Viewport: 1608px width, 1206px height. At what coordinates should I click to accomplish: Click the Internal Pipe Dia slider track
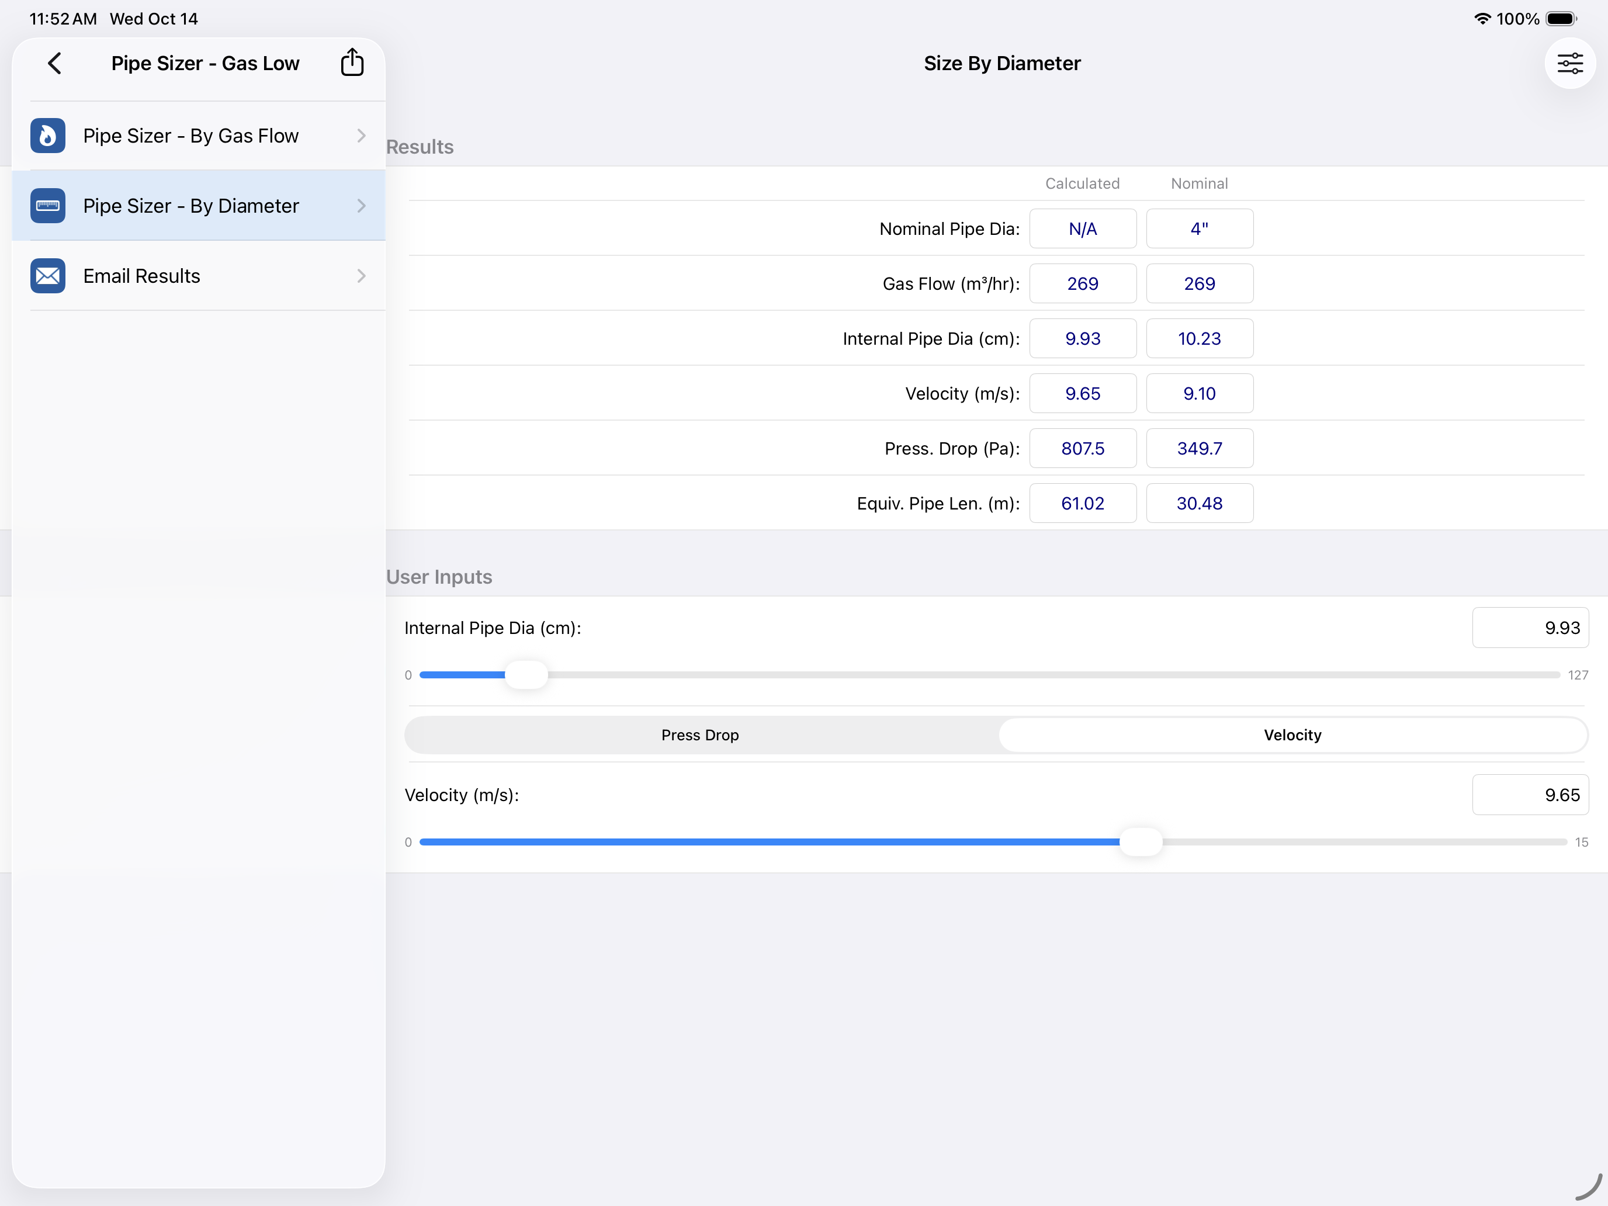click(989, 675)
